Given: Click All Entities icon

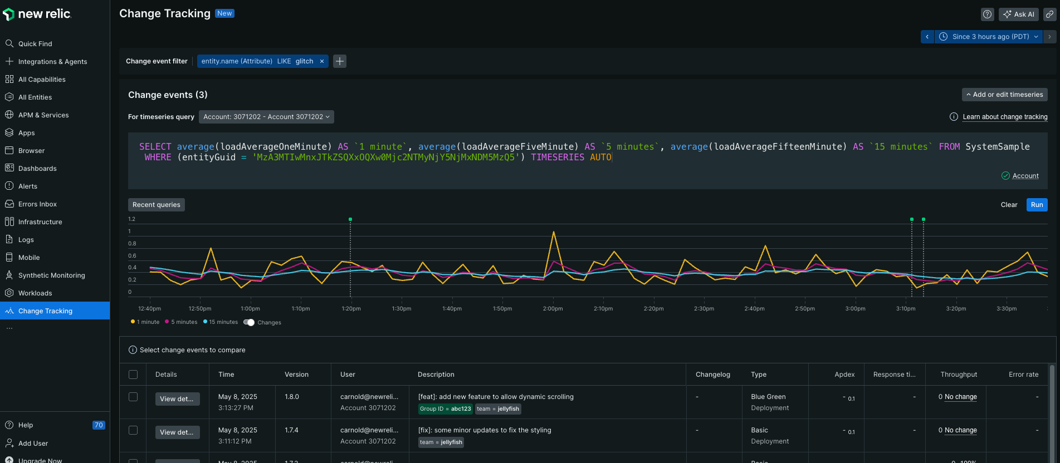Looking at the screenshot, I should (x=9, y=97).
